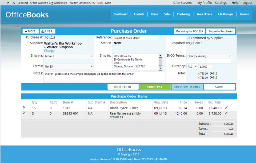Remove item 1013 using its X icon
Image resolution: width=256 pixels, height=163 pixels.
[25, 108]
